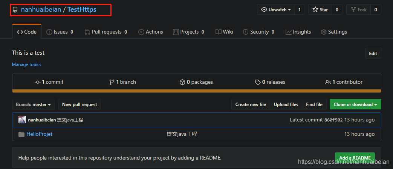Open the 0 releases link

(270, 82)
